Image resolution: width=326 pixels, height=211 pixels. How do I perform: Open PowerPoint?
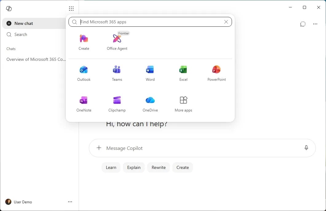pyautogui.click(x=217, y=73)
